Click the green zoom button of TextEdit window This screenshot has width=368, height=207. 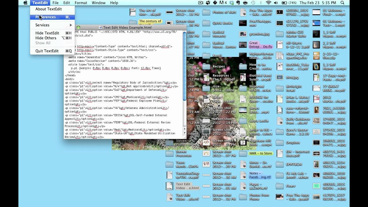pos(78,27)
